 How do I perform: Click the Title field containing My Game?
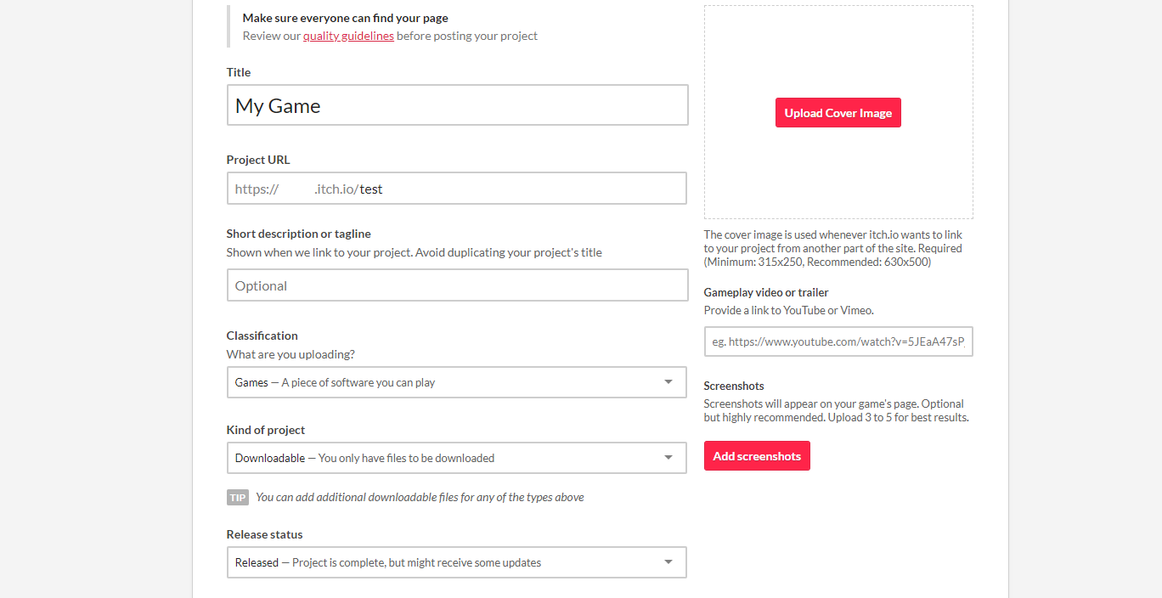457,105
